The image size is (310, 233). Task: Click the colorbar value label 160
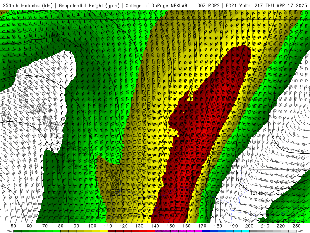[186, 226]
